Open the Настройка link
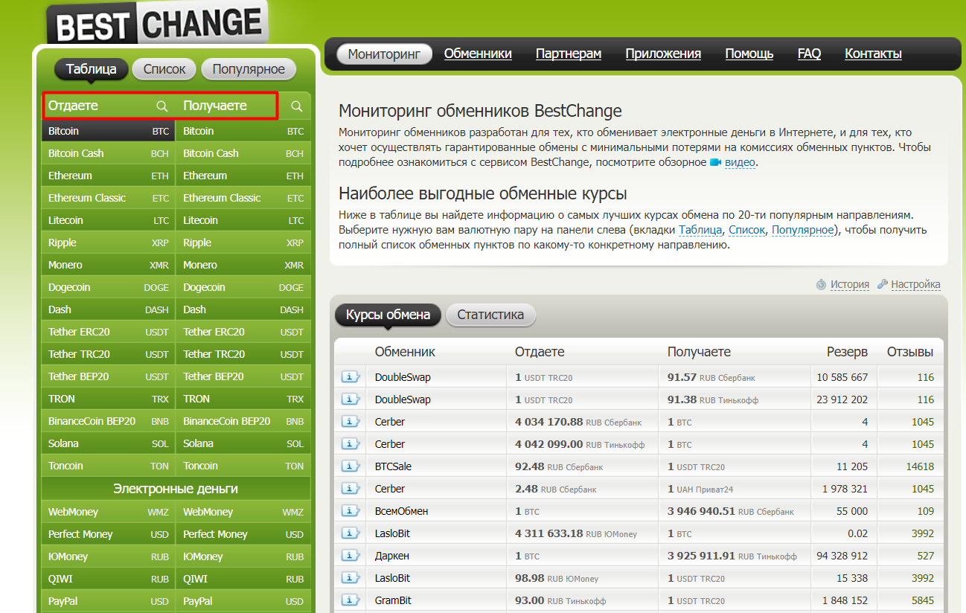Image resolution: width=966 pixels, height=613 pixels. tap(915, 284)
